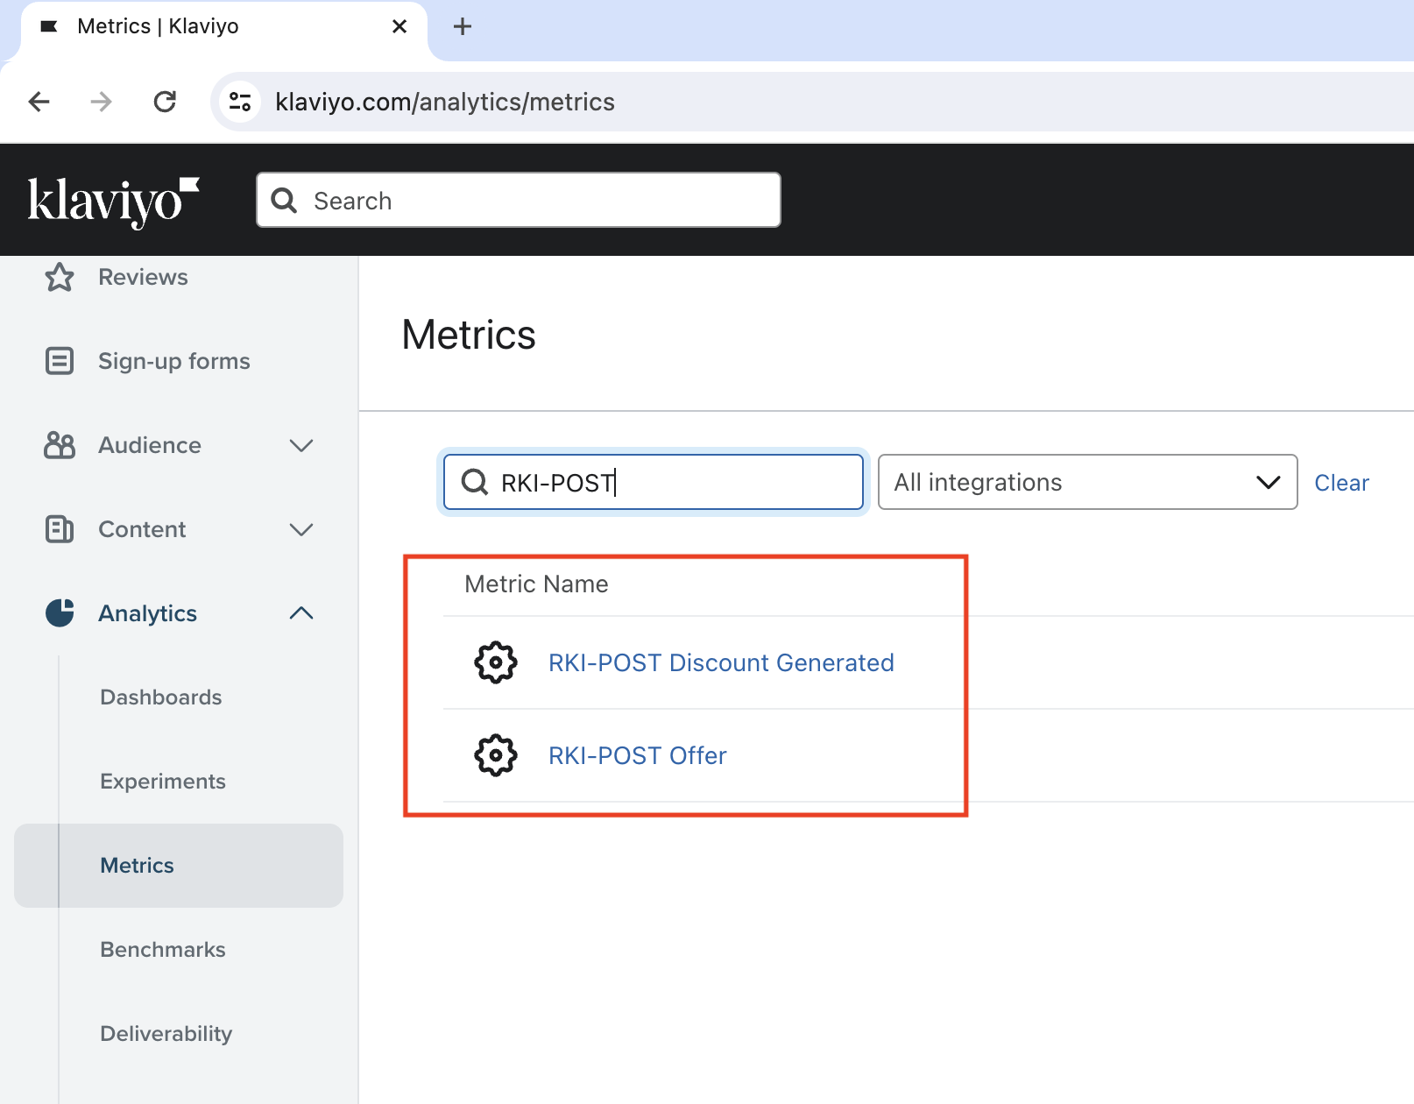Screen dimensions: 1414x1104
Task: Expand the Audience menu chevron
Action: coord(301,445)
